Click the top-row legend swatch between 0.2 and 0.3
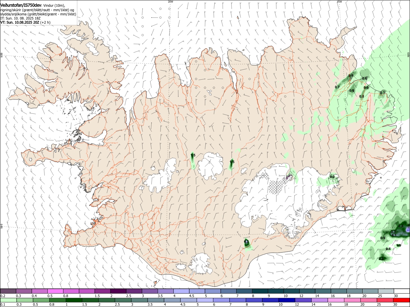 8,291
